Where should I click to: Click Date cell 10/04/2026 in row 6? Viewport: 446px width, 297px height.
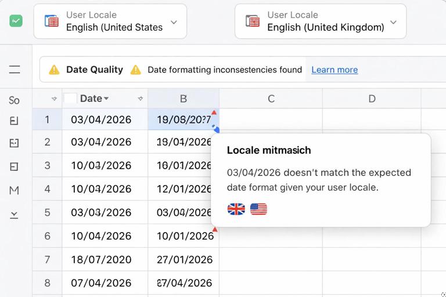[x=105, y=236]
